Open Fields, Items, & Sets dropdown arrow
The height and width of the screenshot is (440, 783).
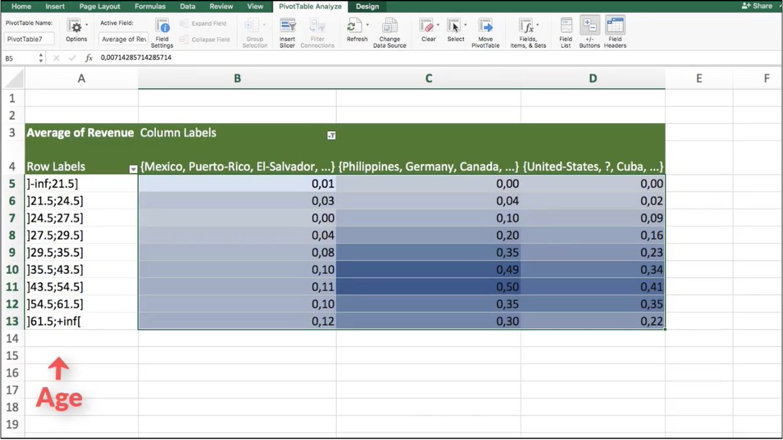[538, 25]
